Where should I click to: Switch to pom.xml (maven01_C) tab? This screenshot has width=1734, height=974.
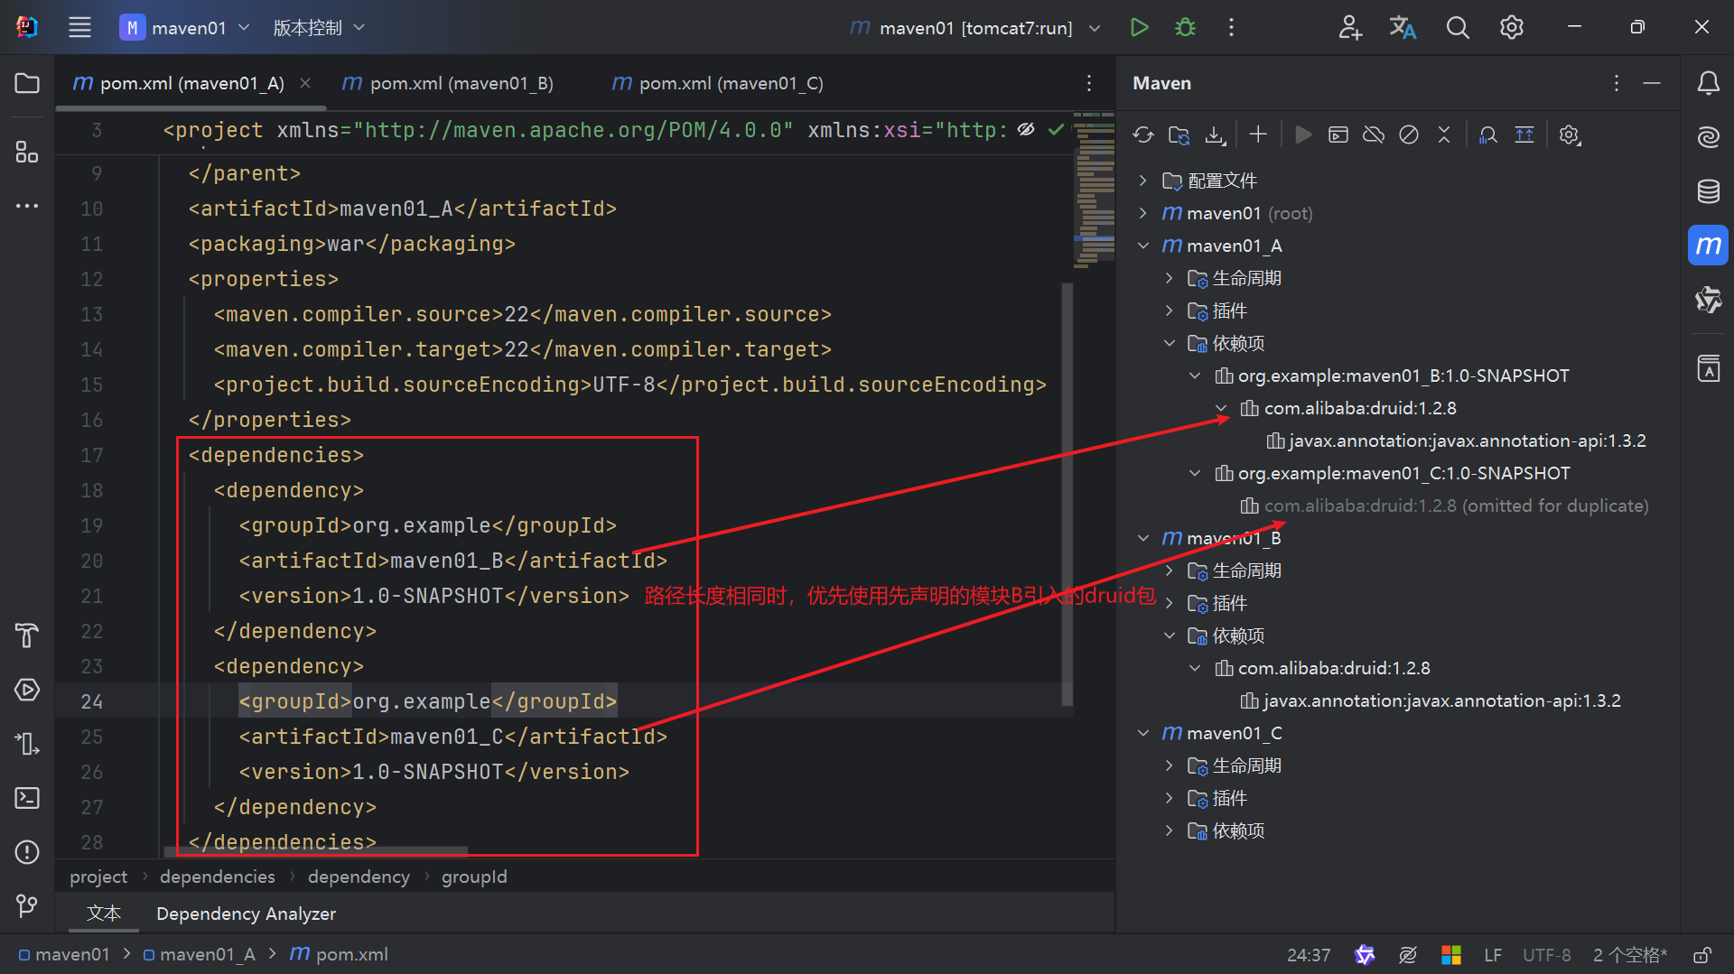pos(718,83)
